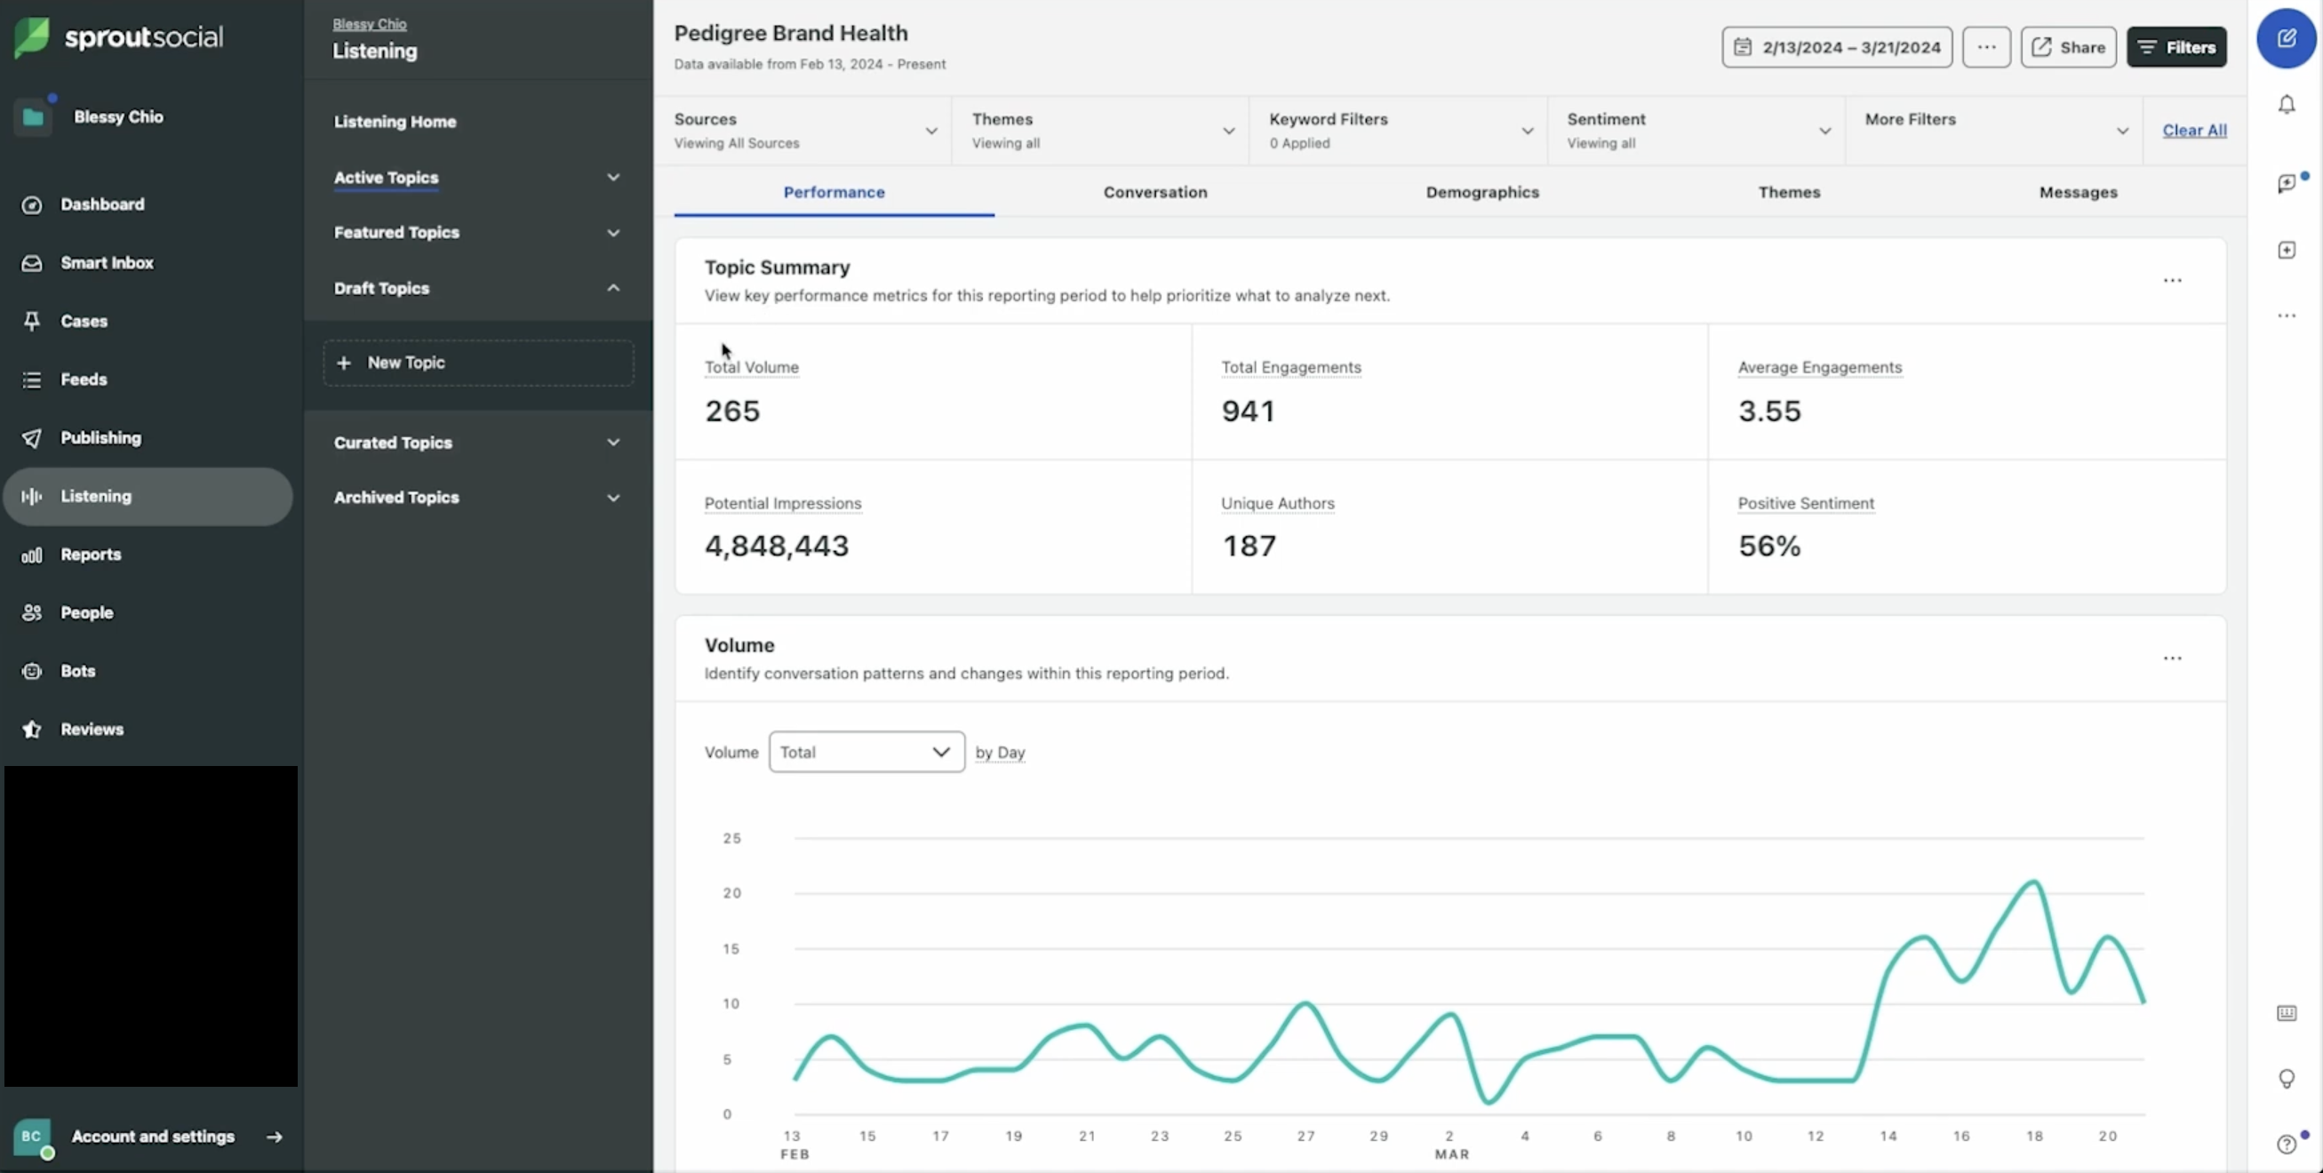The width and height of the screenshot is (2323, 1173).
Task: Click the peak of the volume line near Mar 18
Action: [x=2033, y=882]
